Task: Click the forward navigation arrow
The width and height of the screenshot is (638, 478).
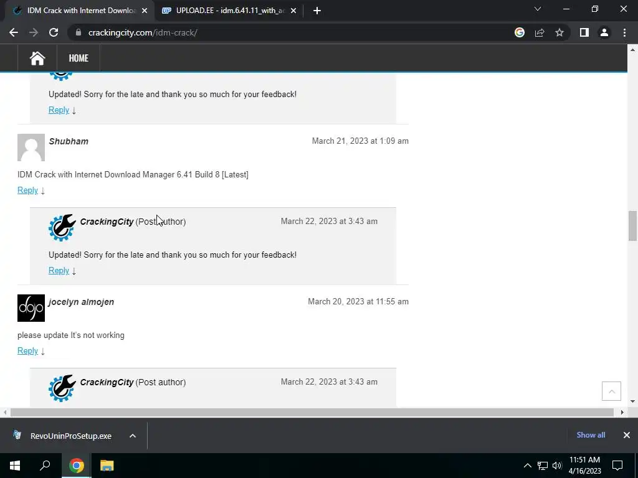Action: 34,32
